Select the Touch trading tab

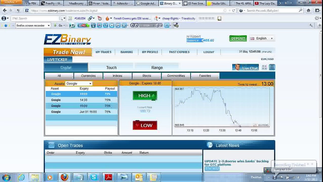pyautogui.click(x=111, y=67)
